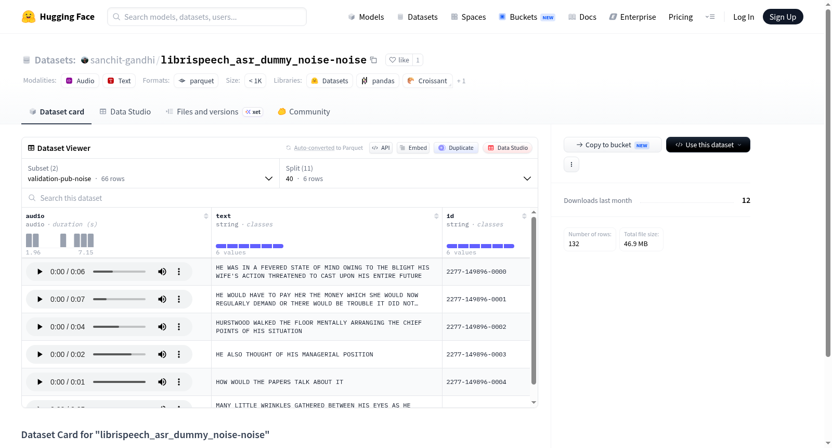Viewport: 832px width, 448px height.
Task: Play audio for row 2277-149896-0004
Action: (40, 382)
